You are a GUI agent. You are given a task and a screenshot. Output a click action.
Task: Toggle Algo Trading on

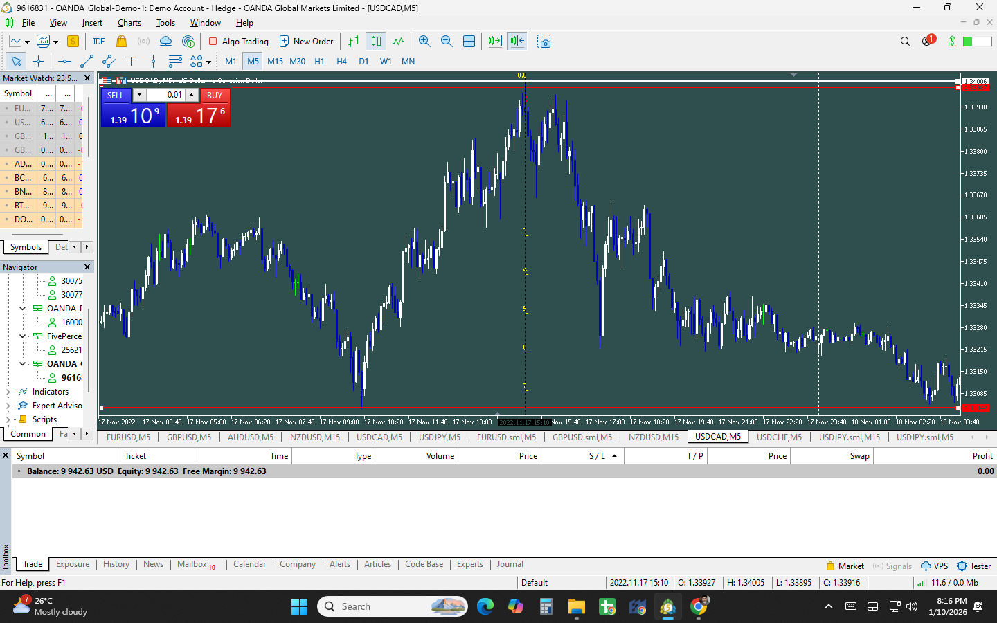(x=239, y=42)
